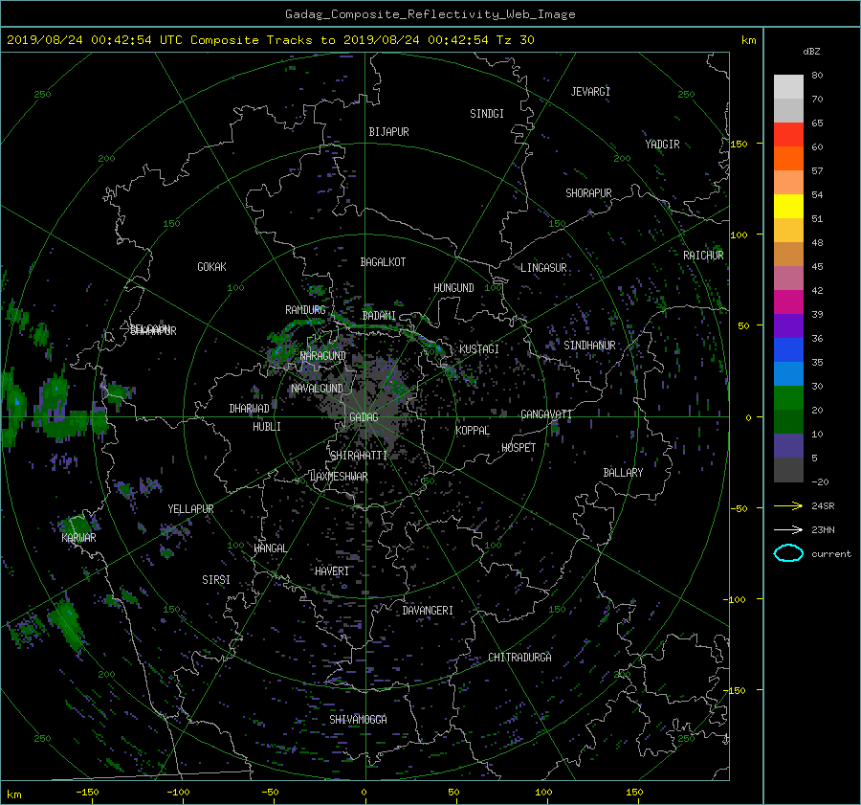Screen dimensions: 861x805
Task: Click the SINDGI town label
Action: 487,113
